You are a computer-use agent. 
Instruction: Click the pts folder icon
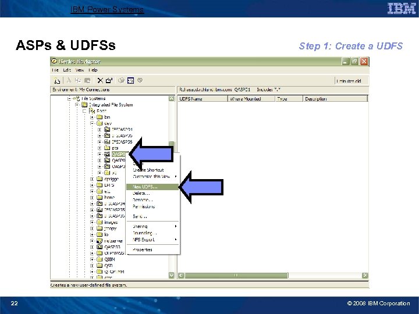[x=107, y=148]
